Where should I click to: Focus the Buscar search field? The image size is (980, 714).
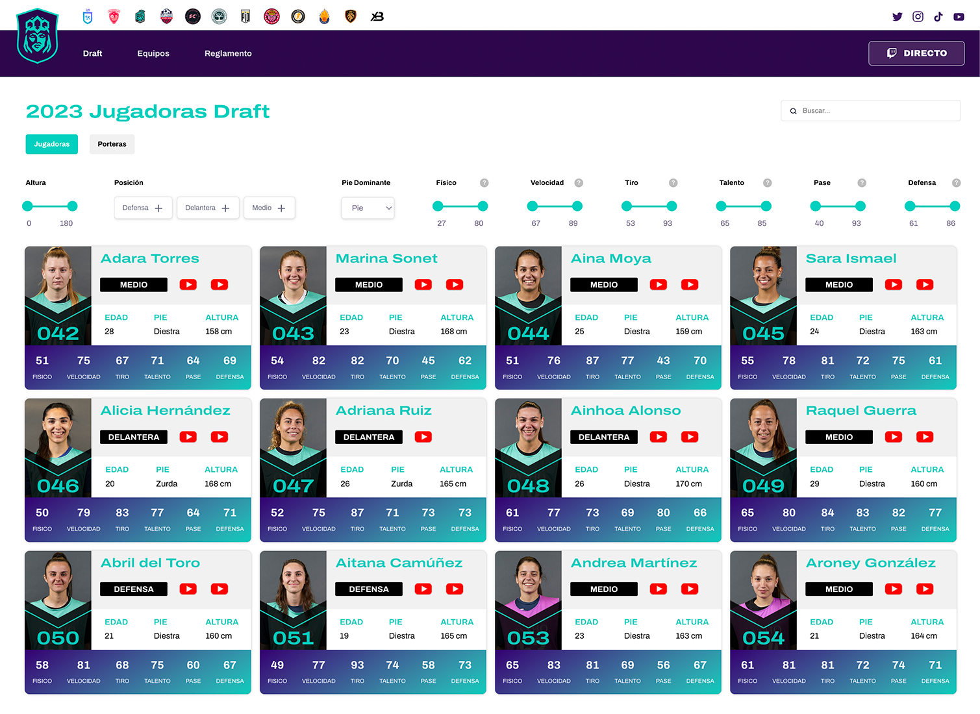[871, 111]
